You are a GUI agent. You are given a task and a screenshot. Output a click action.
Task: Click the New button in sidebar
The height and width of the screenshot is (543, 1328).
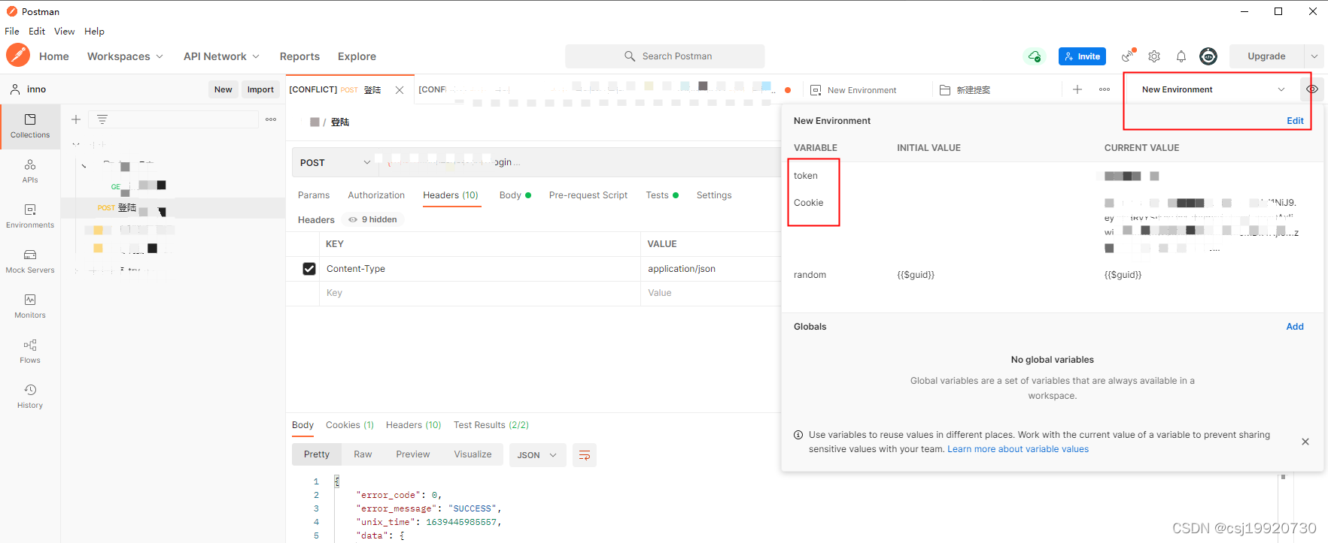tap(223, 89)
